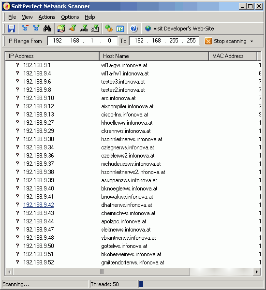This screenshot has width=266, height=290.
Task: Click the IP detection toolbar icon
Action: click(x=120, y=29)
